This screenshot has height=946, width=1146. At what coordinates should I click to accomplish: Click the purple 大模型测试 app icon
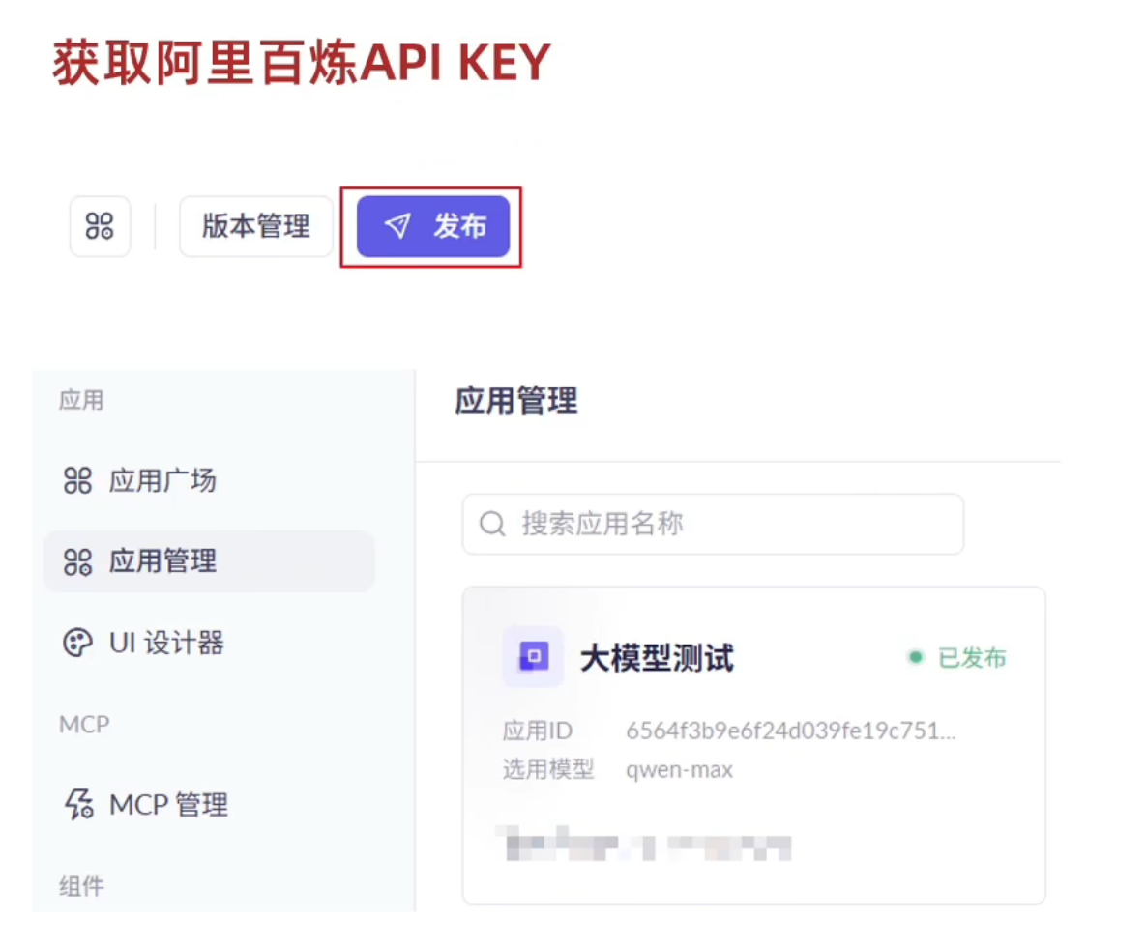coord(533,656)
